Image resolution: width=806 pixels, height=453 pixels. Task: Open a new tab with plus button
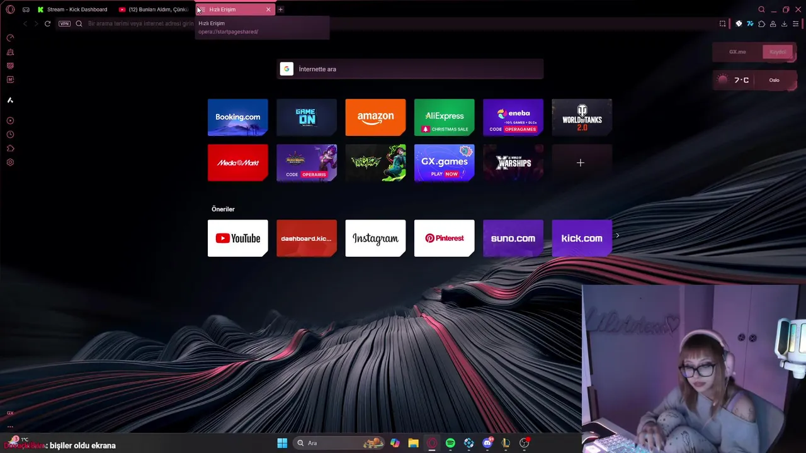[x=280, y=9]
